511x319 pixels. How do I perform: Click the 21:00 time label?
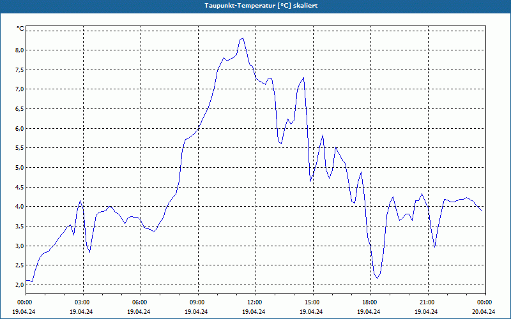coord(428,302)
